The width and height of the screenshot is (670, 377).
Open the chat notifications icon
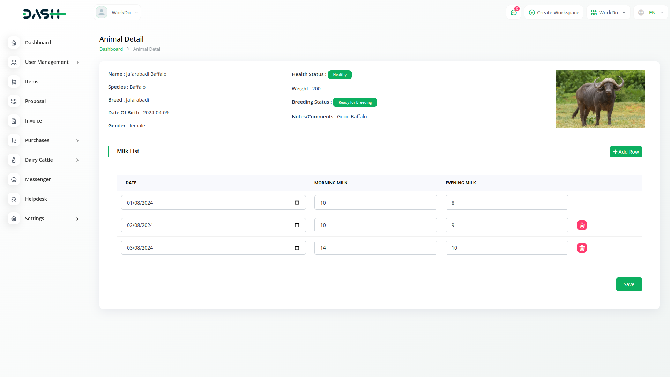click(x=514, y=13)
